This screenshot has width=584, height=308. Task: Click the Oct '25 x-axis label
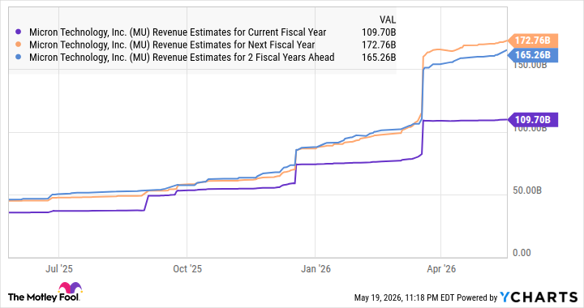pos(187,269)
